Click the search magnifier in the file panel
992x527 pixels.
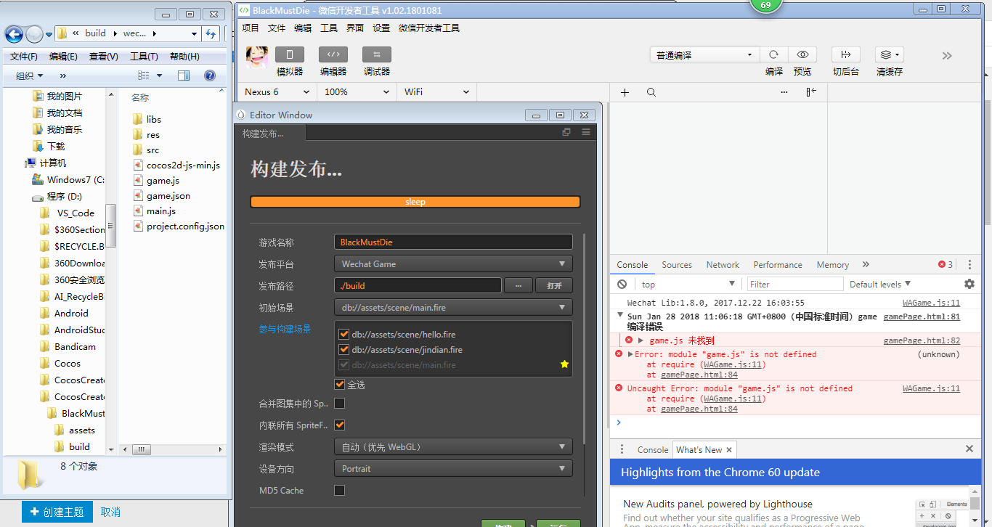click(651, 92)
